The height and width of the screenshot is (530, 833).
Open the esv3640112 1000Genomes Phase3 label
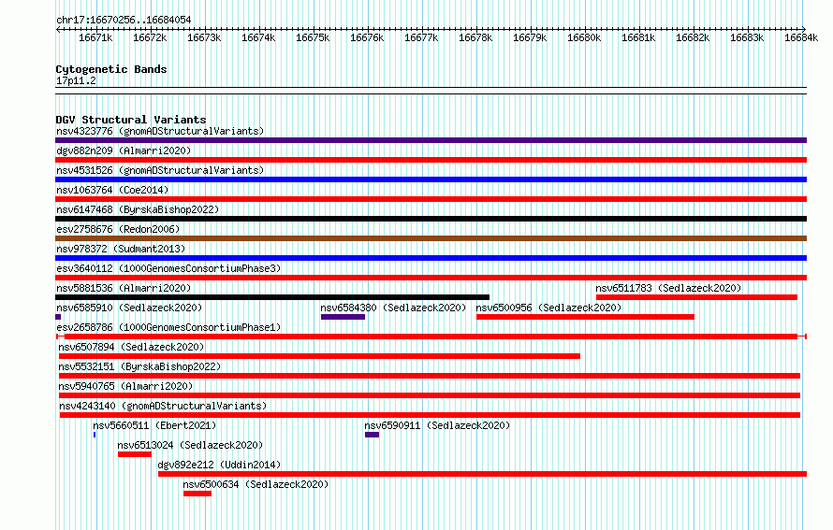click(x=168, y=268)
